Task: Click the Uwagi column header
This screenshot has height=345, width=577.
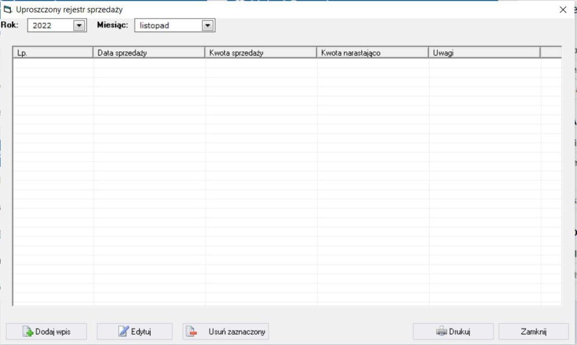Action: (483, 52)
